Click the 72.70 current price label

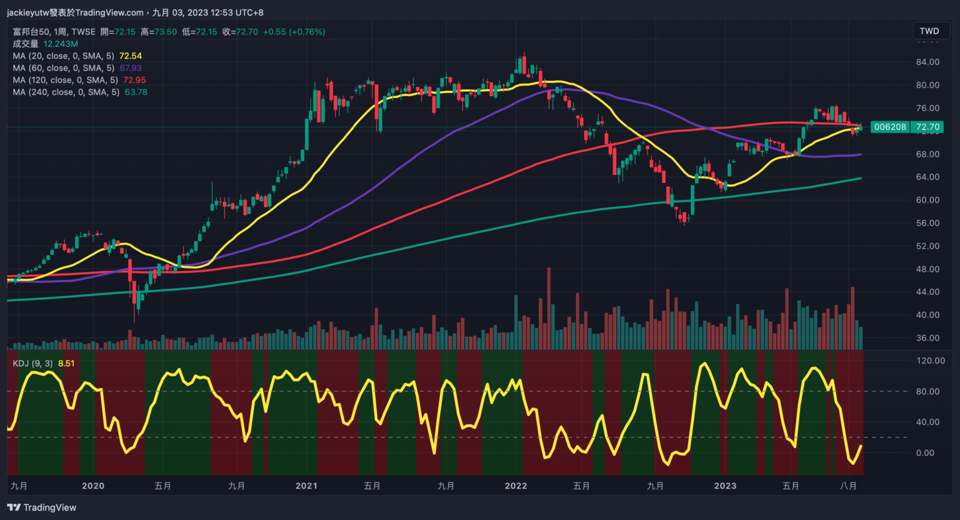click(927, 127)
